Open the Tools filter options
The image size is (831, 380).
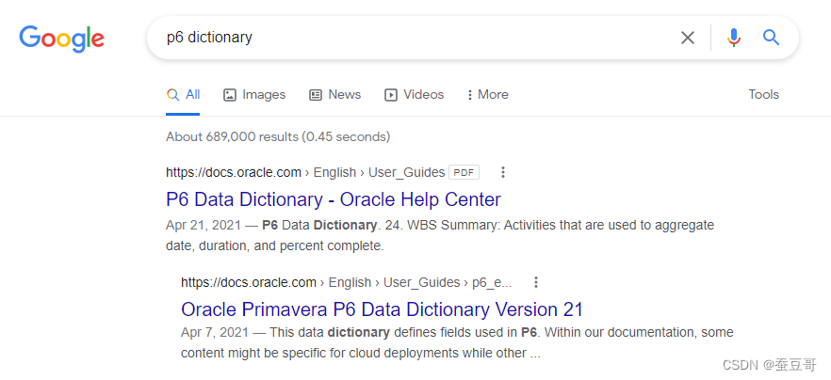763,95
